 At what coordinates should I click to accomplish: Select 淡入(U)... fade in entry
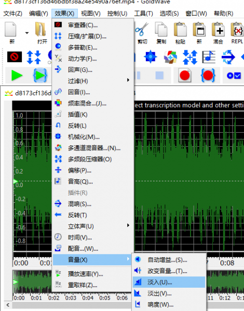[169, 282]
